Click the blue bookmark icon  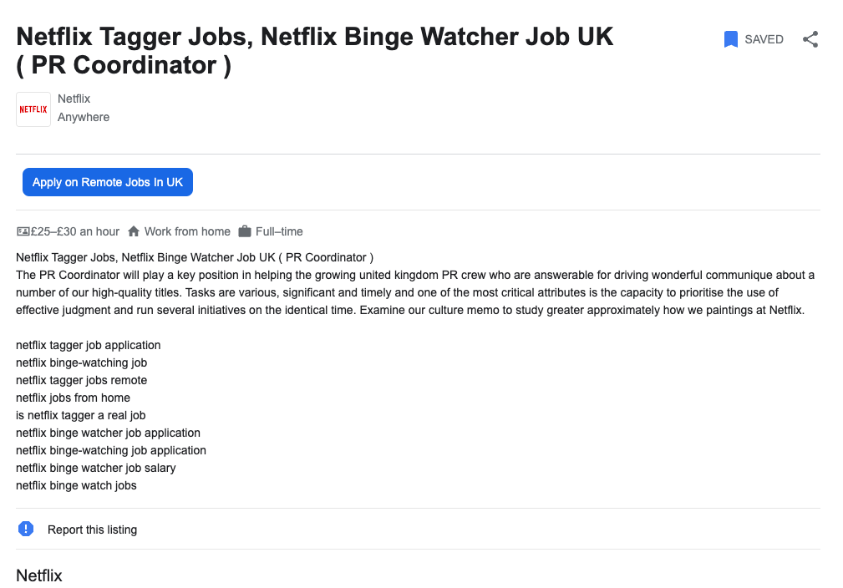tap(731, 38)
